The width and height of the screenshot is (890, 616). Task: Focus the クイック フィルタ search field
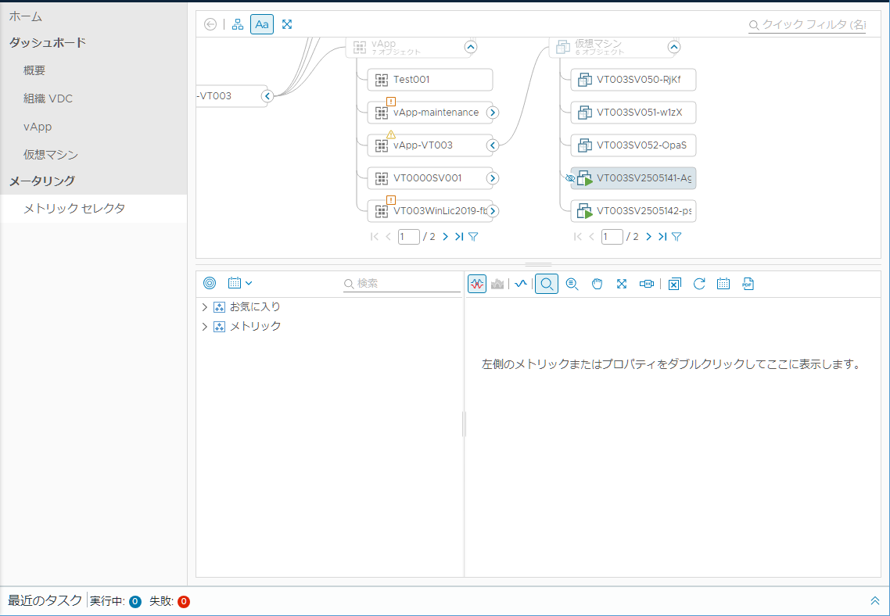[x=807, y=24]
